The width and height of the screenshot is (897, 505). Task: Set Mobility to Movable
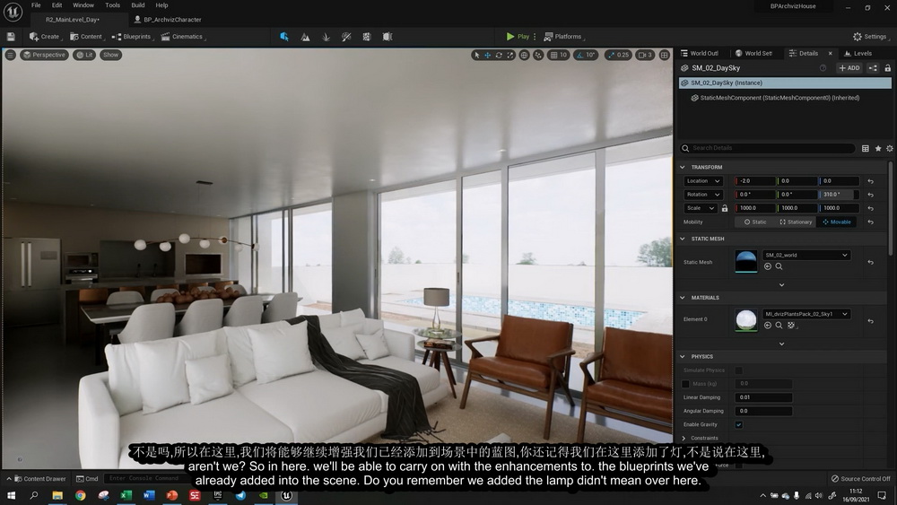tap(837, 222)
